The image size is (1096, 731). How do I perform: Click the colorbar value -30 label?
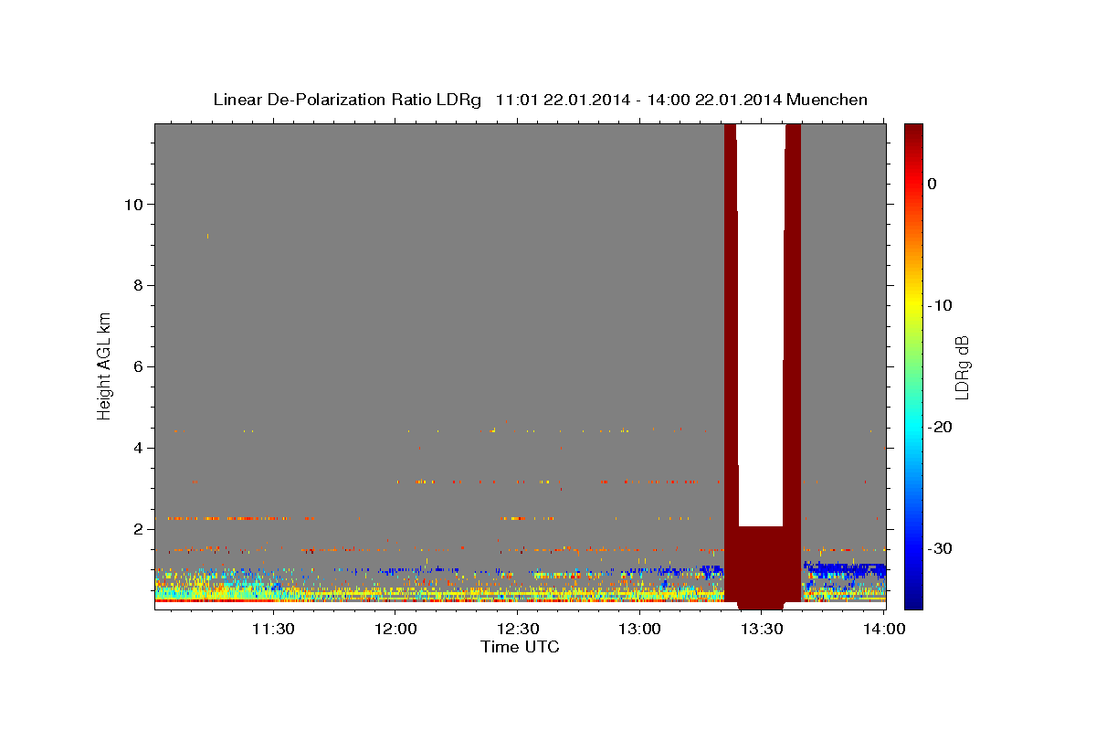point(941,548)
